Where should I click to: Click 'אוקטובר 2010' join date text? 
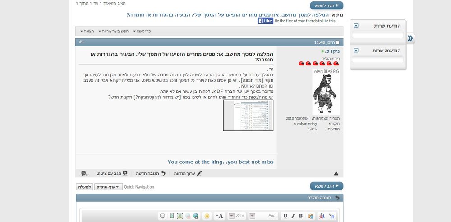click(x=297, y=118)
